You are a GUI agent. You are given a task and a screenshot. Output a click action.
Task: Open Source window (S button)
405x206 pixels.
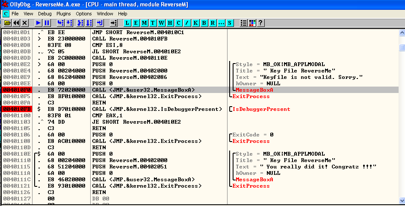[x=230, y=23]
